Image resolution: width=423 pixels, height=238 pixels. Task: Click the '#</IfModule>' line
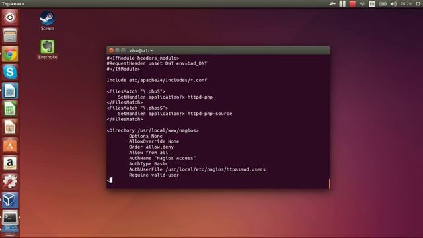coord(124,69)
